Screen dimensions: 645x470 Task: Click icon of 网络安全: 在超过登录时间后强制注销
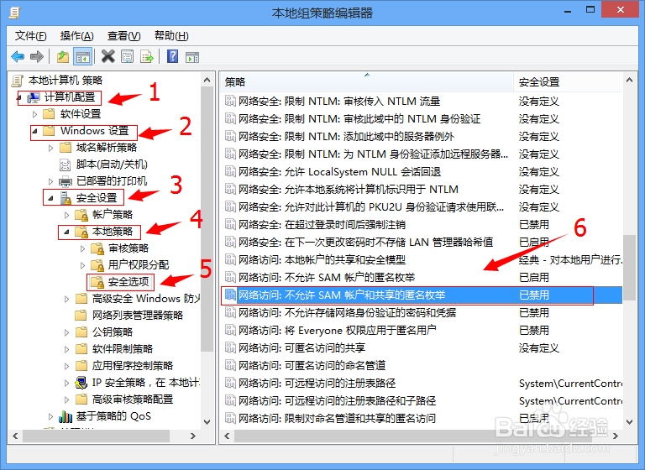[230, 225]
